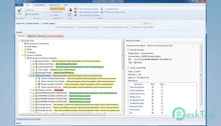Click the Group icon in Type field

pos(135,62)
